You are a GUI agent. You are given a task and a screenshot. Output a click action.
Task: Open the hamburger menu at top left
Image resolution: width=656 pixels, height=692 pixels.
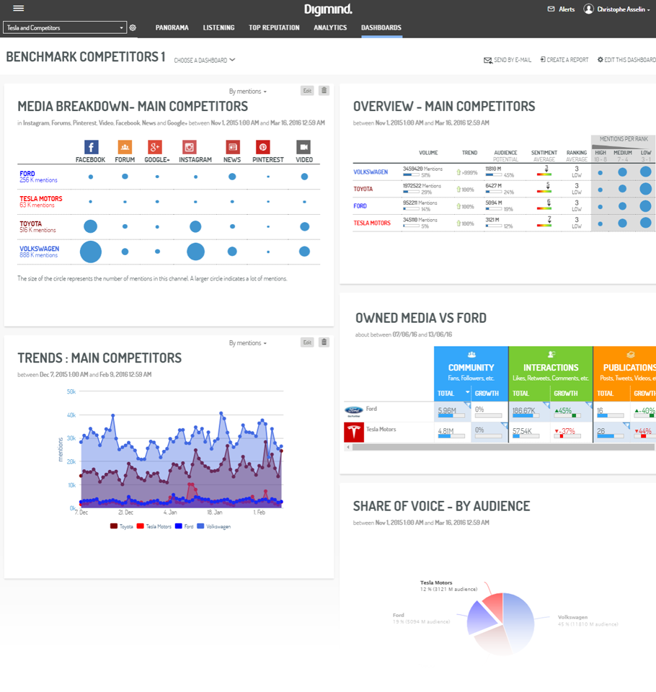click(x=19, y=9)
